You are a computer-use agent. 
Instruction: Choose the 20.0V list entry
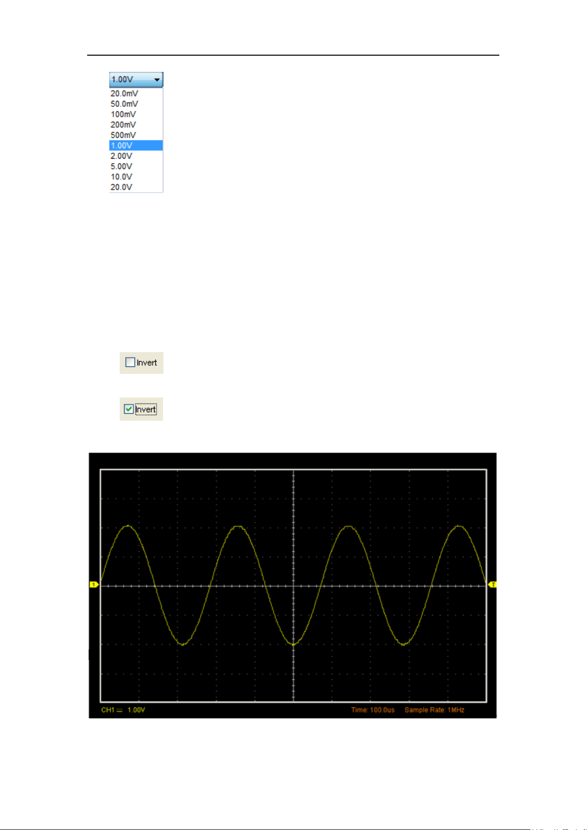[x=136, y=187]
